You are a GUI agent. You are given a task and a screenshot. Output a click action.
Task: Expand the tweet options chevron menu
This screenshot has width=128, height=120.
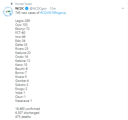123,8
